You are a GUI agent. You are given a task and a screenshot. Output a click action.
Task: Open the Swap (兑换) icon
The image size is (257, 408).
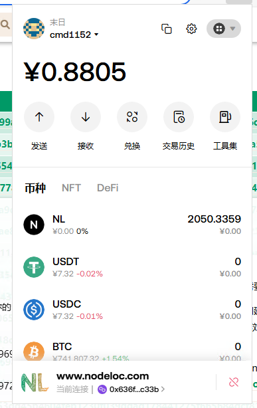tap(132, 117)
